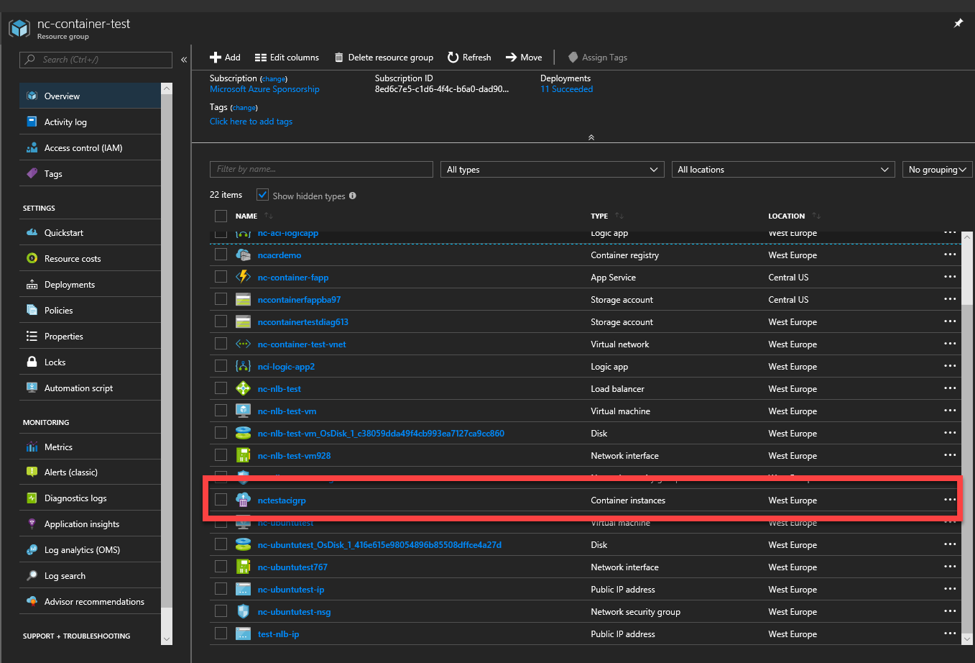The width and height of the screenshot is (975, 663).
Task: Open the nc-ubuntutest767 resource link
Action: click(x=292, y=567)
